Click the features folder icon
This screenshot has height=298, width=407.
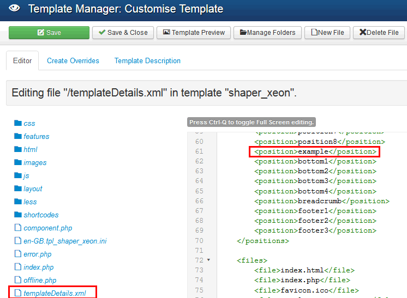tap(17, 136)
